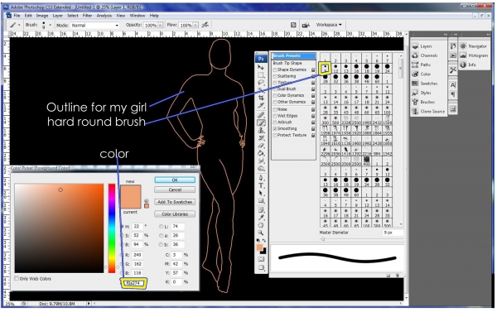Viewport: 497px width, 312px height.
Task: Open the Paths panel icon
Action: coord(415,65)
